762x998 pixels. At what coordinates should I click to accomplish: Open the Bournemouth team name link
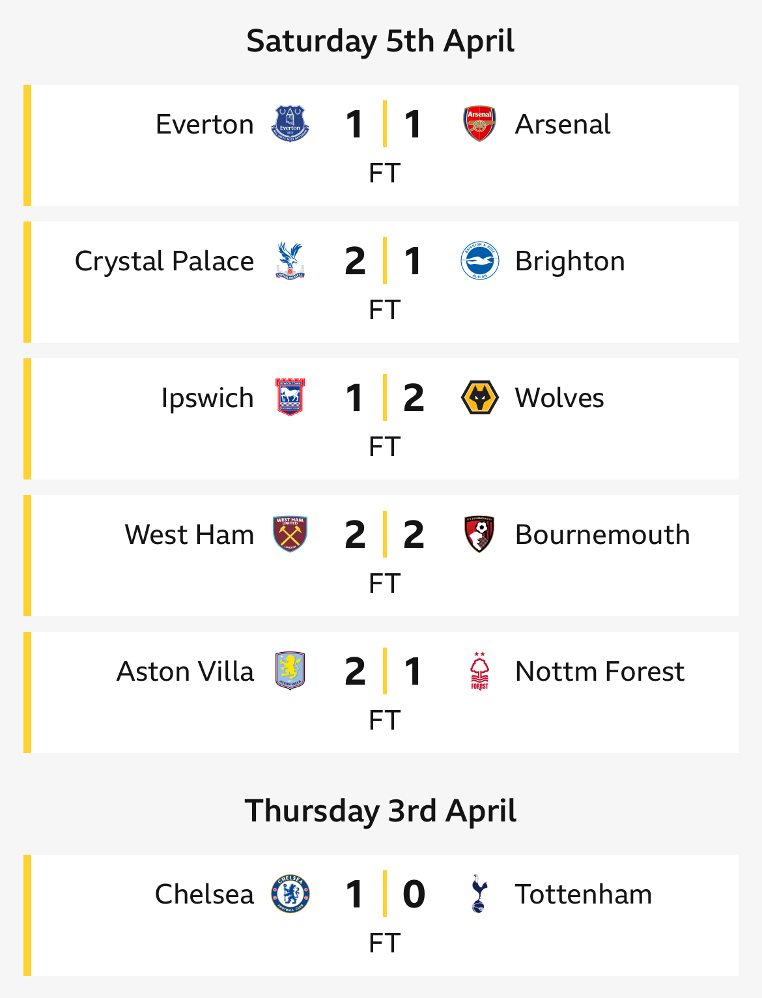coord(602,534)
